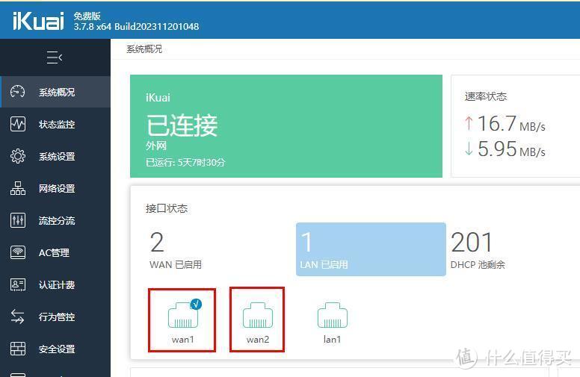Select the wan1 port icon

tap(183, 315)
